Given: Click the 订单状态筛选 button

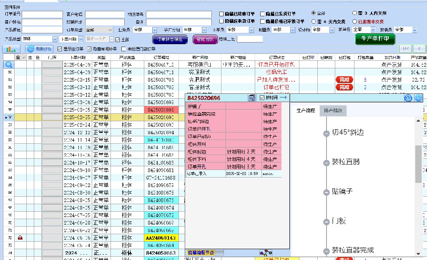Looking at the screenshot, I should pyautogui.click(x=170, y=40).
